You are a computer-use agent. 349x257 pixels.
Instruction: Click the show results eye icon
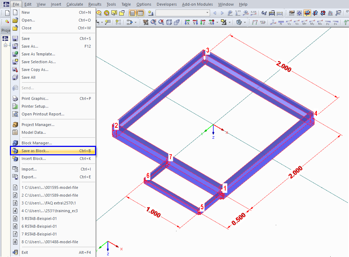point(246,13)
